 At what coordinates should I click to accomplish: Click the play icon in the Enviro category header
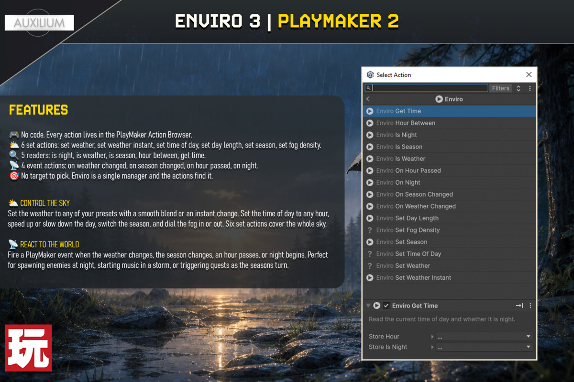[x=439, y=99]
